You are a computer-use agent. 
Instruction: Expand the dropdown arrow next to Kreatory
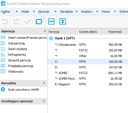coord(97,12)
